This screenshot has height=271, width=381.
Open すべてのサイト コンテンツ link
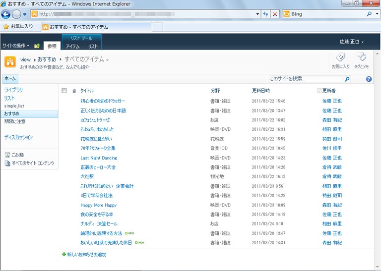pos(29,163)
